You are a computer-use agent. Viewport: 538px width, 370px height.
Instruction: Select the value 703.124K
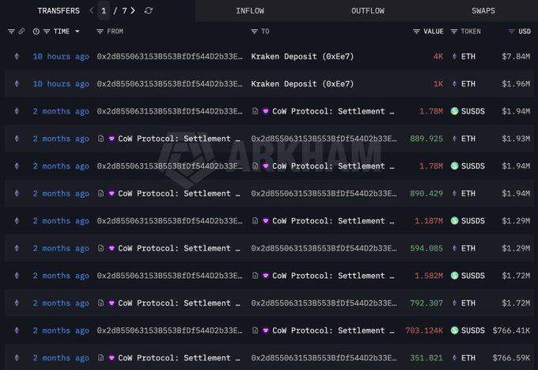(x=424, y=330)
